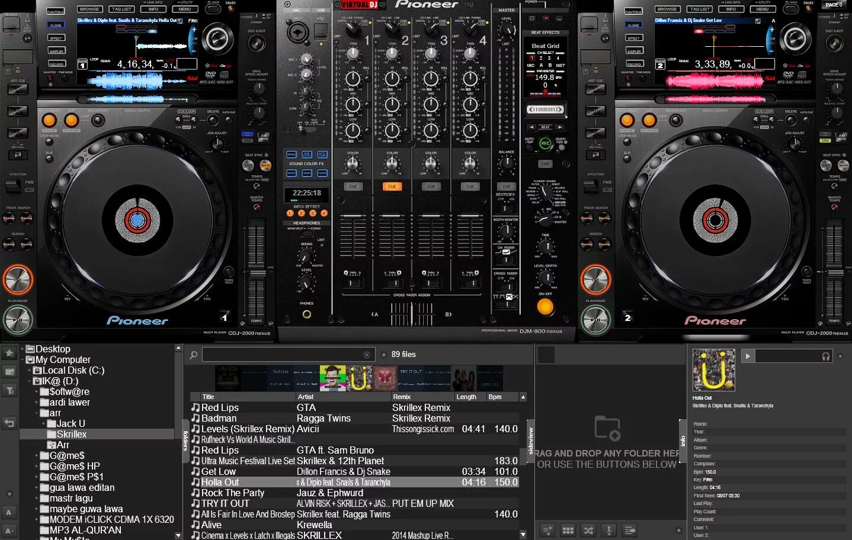This screenshot has width=852, height=540.
Task: Click left deck Loop Out orange button
Action: pyautogui.click(x=71, y=120)
